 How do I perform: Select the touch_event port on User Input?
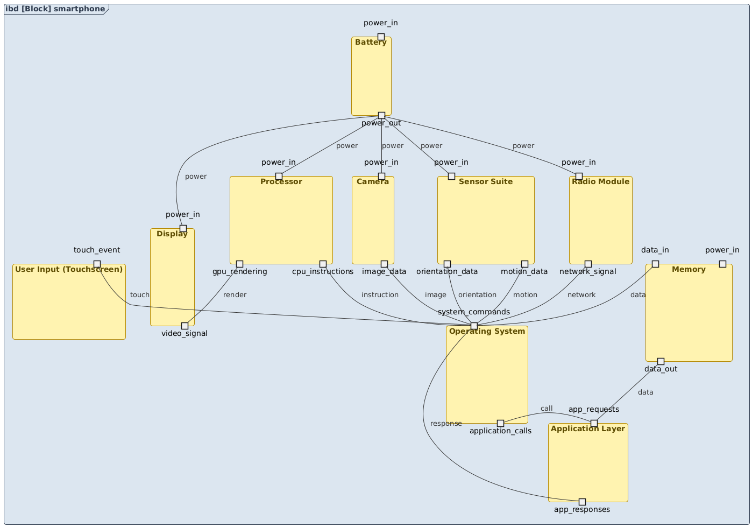[97, 263]
